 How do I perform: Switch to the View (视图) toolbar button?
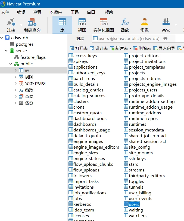point(82,25)
